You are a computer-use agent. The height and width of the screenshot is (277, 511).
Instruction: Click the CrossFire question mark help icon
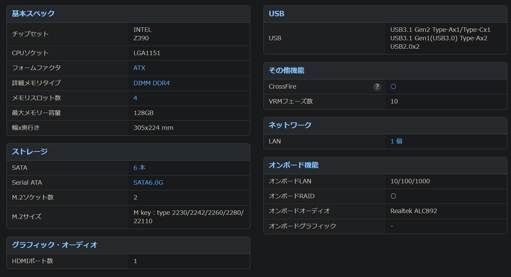tap(377, 87)
